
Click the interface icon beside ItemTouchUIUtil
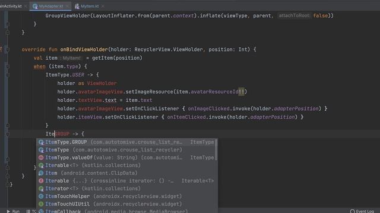click(41, 204)
